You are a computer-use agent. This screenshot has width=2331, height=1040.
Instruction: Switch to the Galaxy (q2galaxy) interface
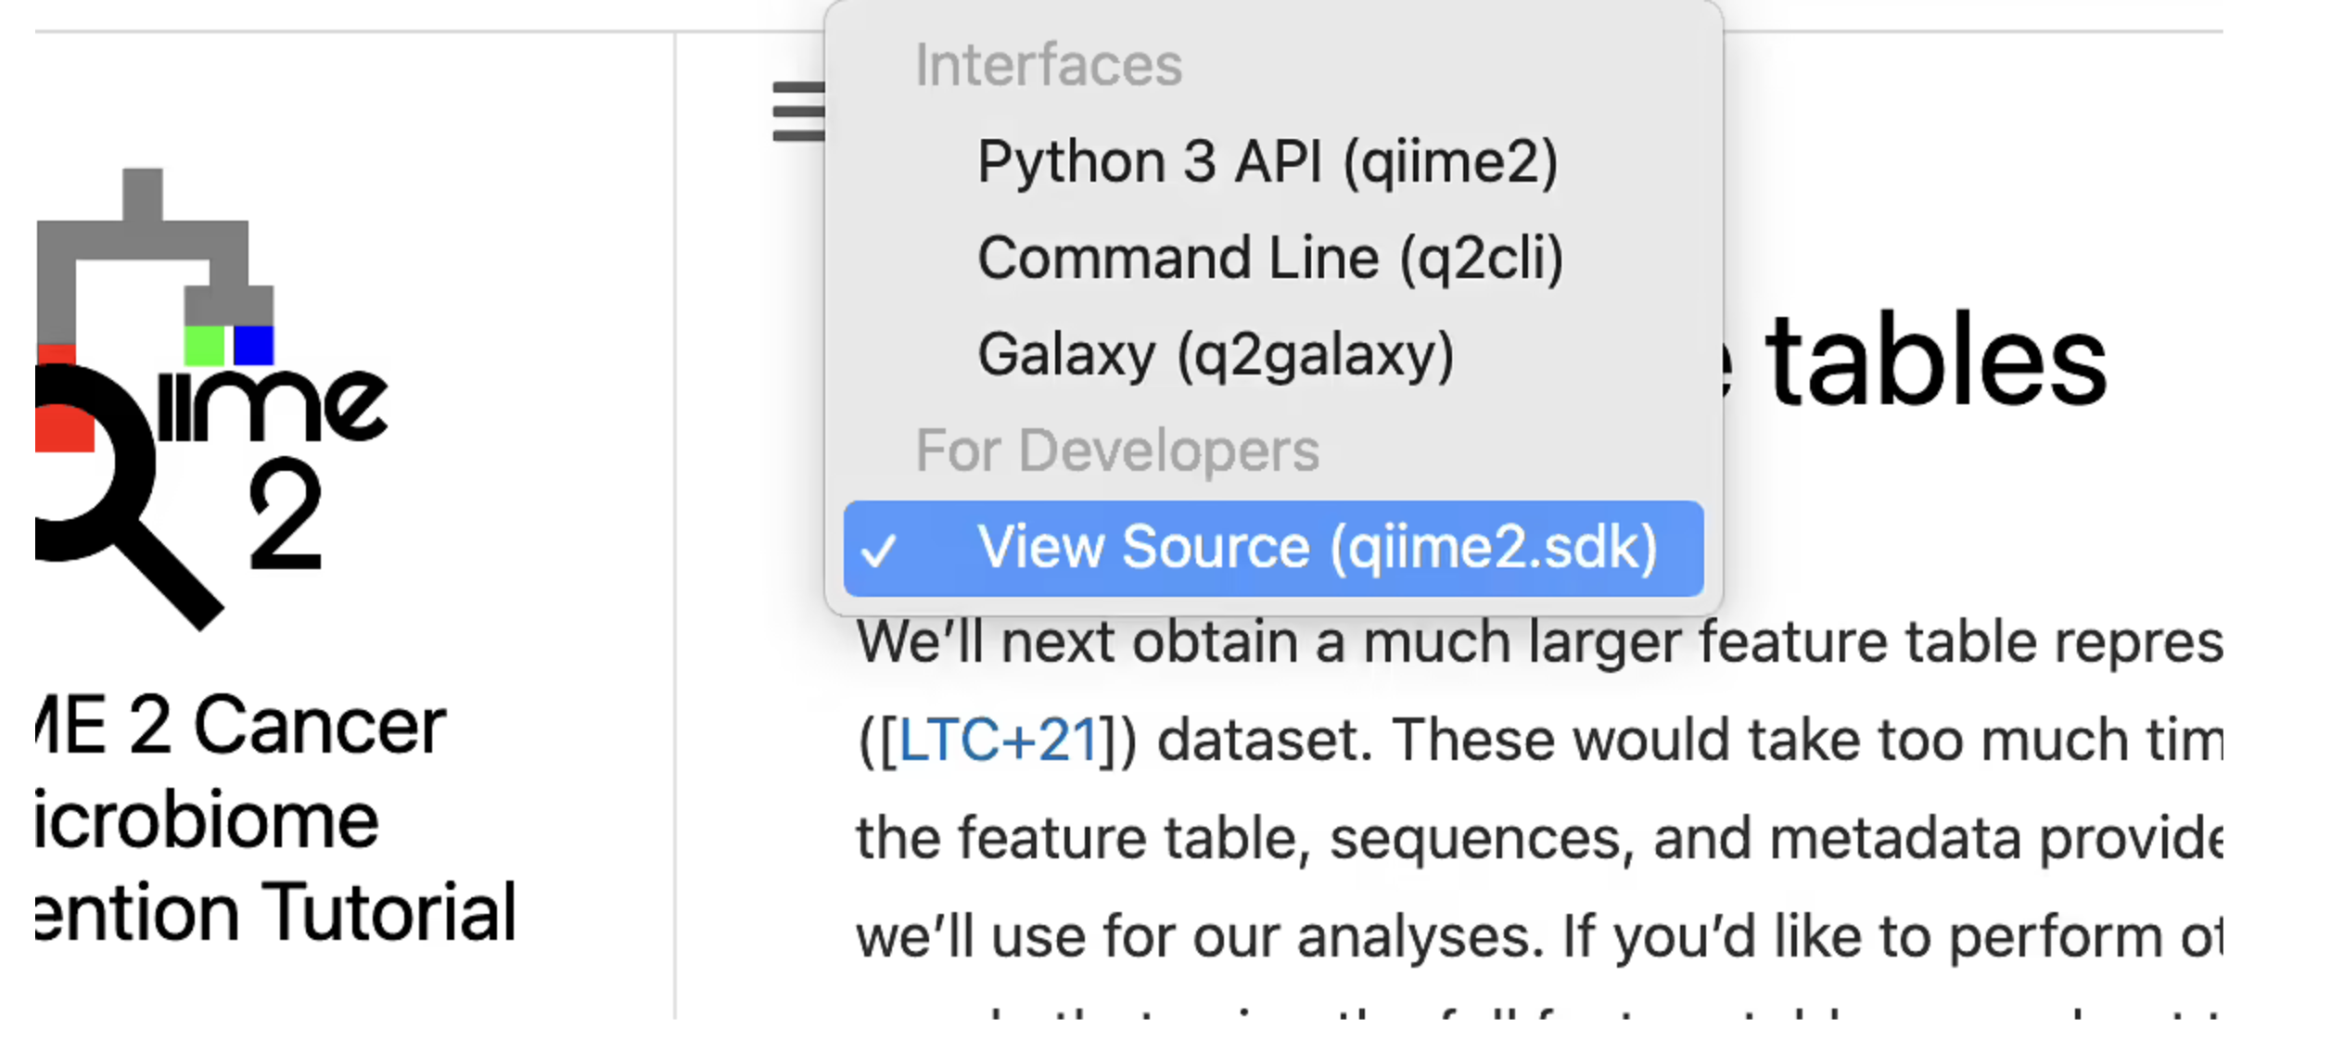click(1216, 353)
